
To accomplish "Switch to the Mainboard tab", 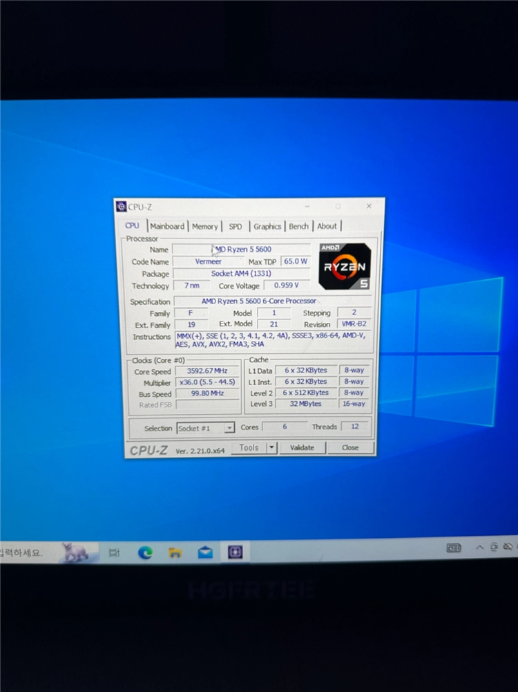I will tap(167, 226).
